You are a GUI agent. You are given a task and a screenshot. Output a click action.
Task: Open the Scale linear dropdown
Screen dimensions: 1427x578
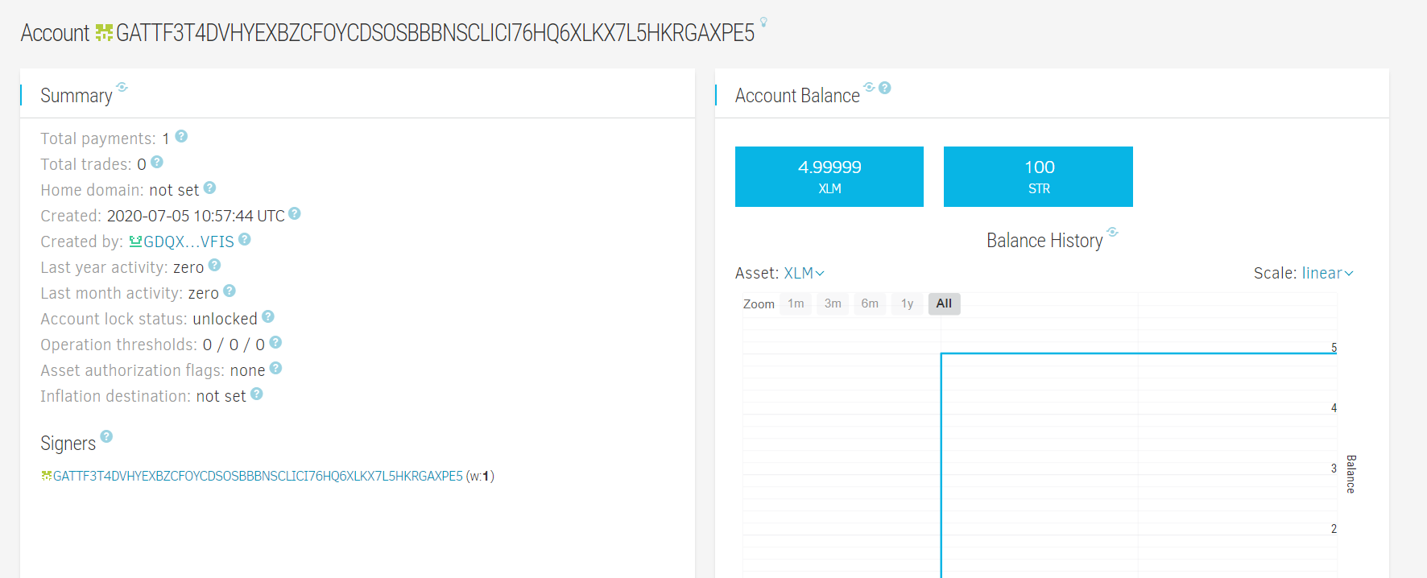pyautogui.click(x=1327, y=273)
